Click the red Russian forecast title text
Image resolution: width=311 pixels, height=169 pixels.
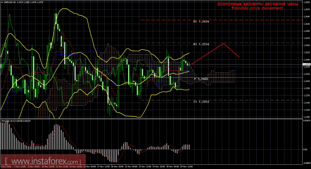coord(257,4)
